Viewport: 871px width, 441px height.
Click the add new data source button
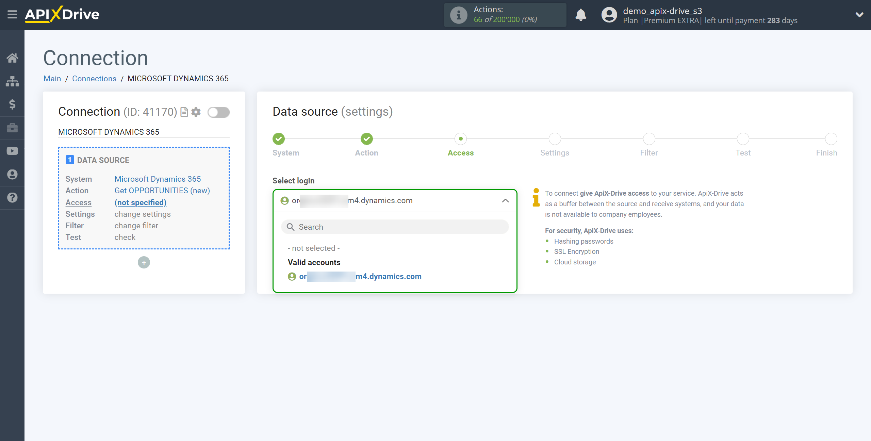(x=144, y=262)
